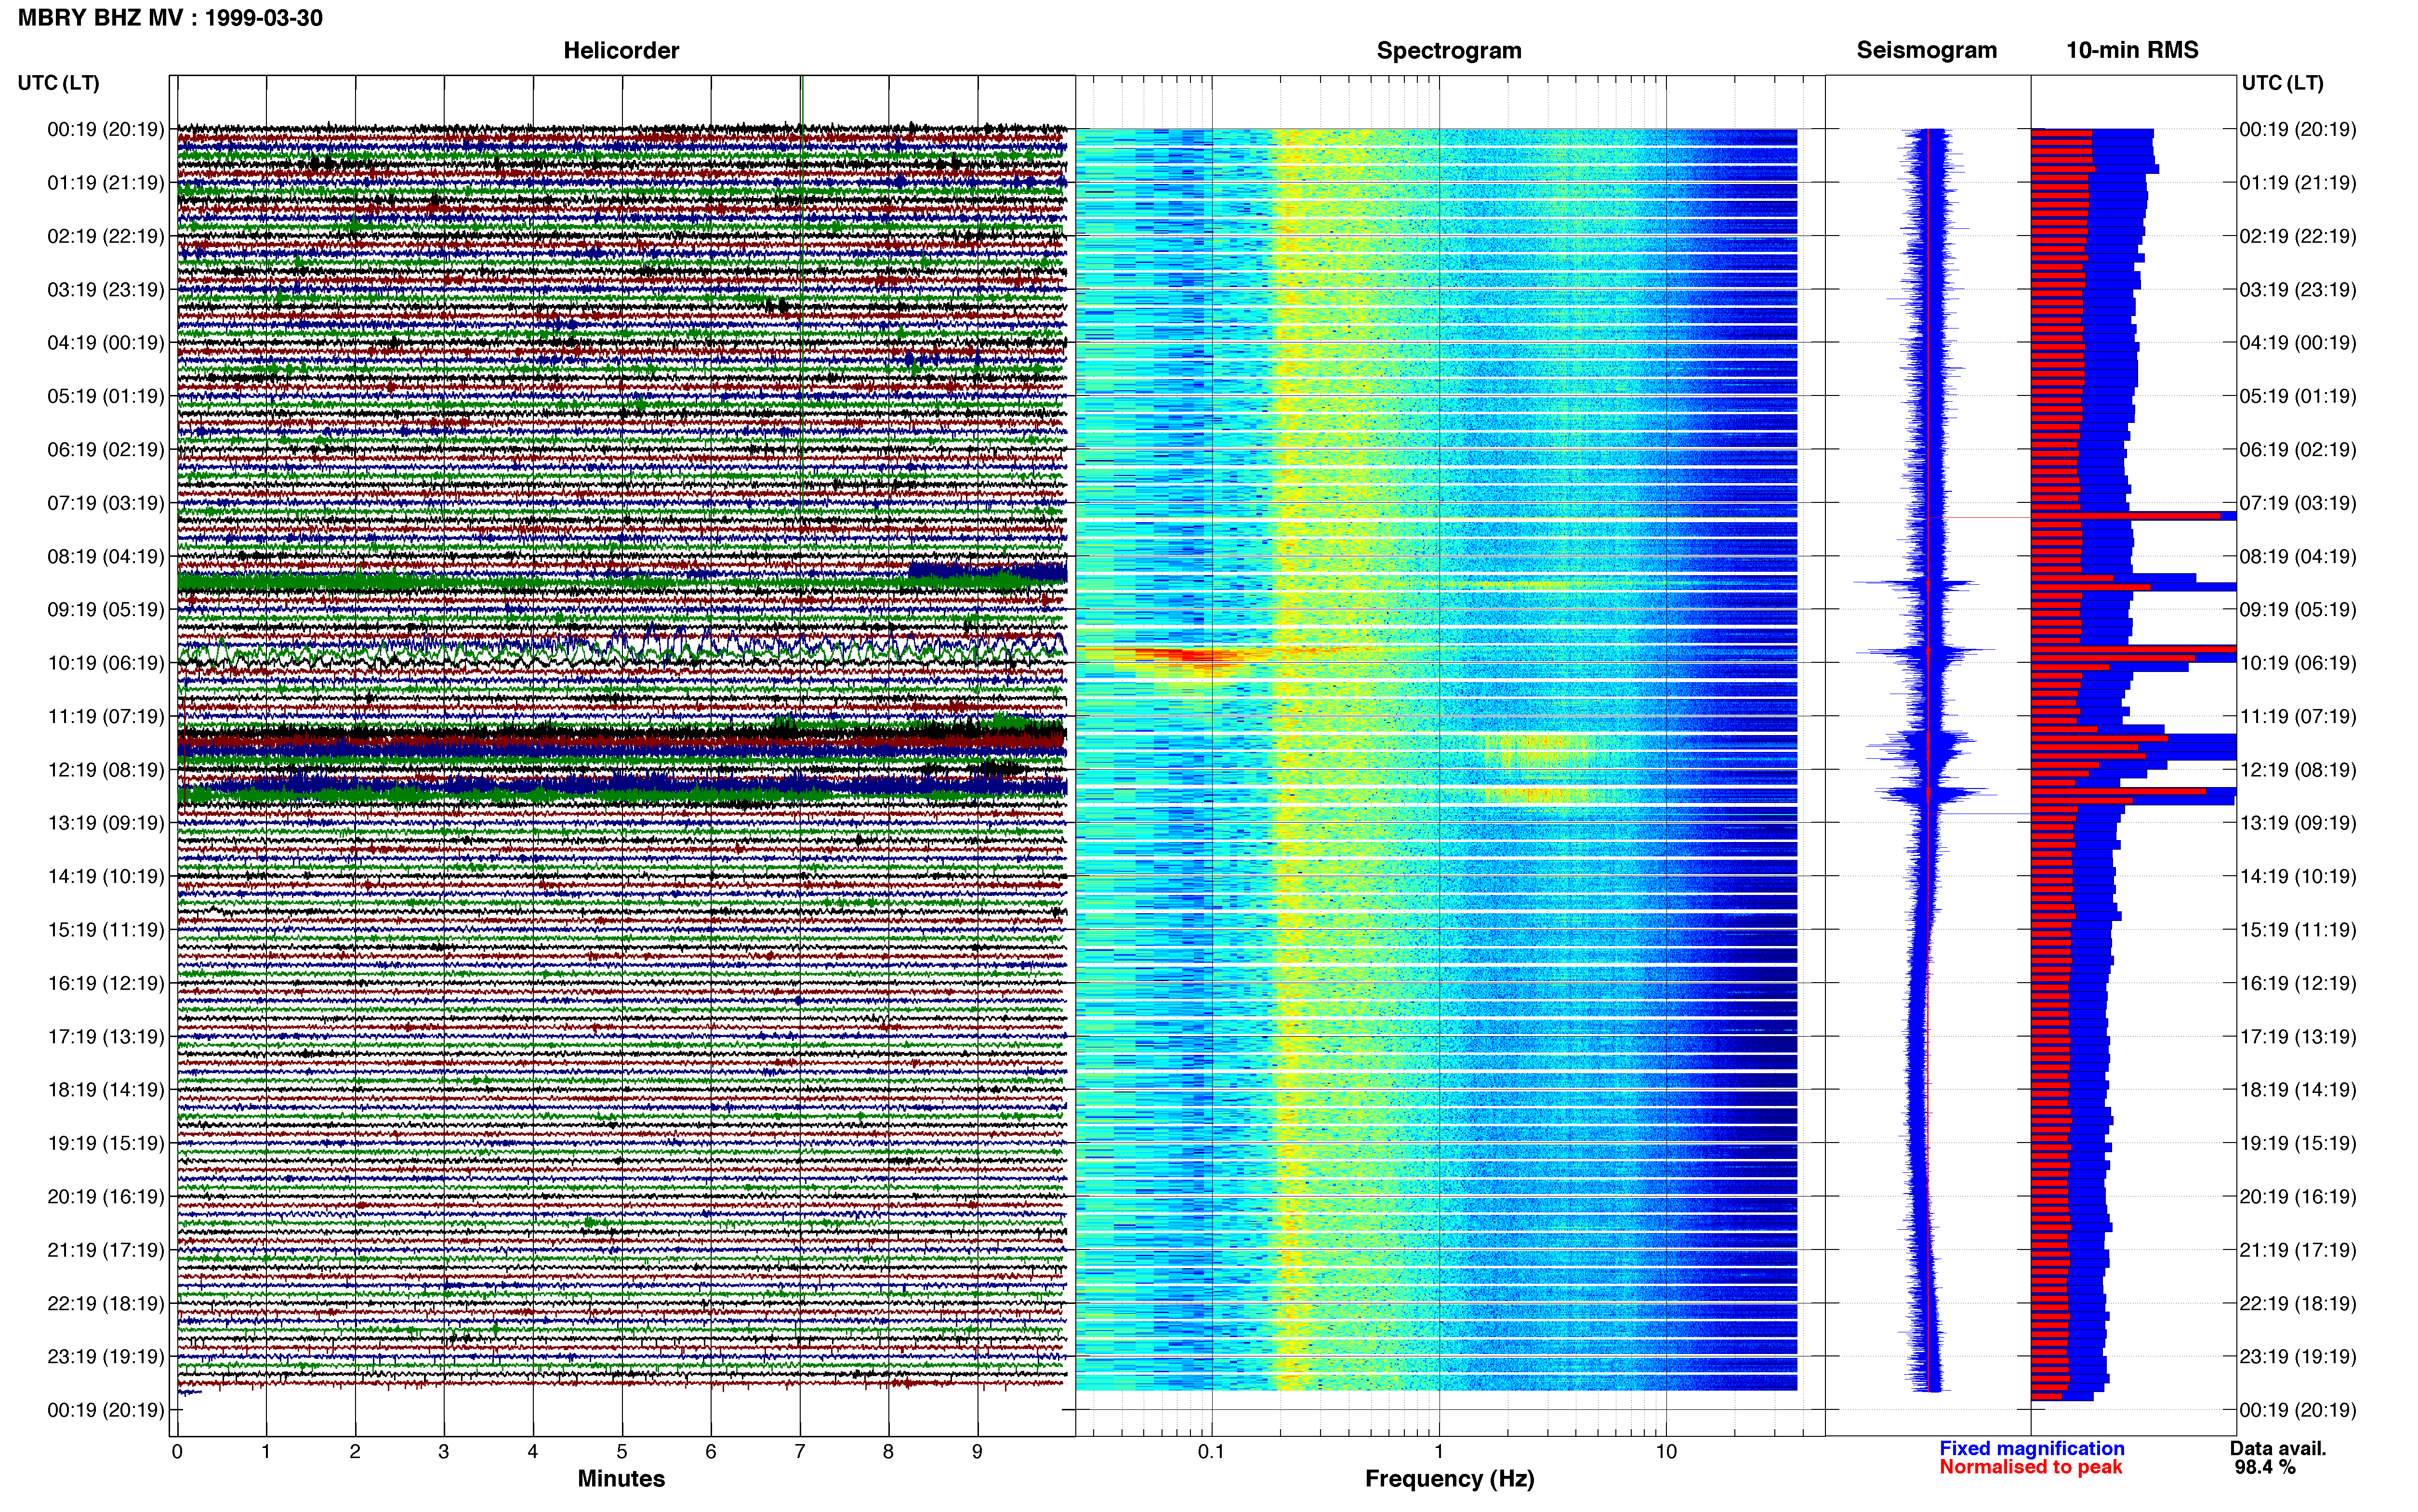Click minute tick "5" under the Helicorder
Image resolution: width=2418 pixels, height=1512 pixels.
(622, 1451)
